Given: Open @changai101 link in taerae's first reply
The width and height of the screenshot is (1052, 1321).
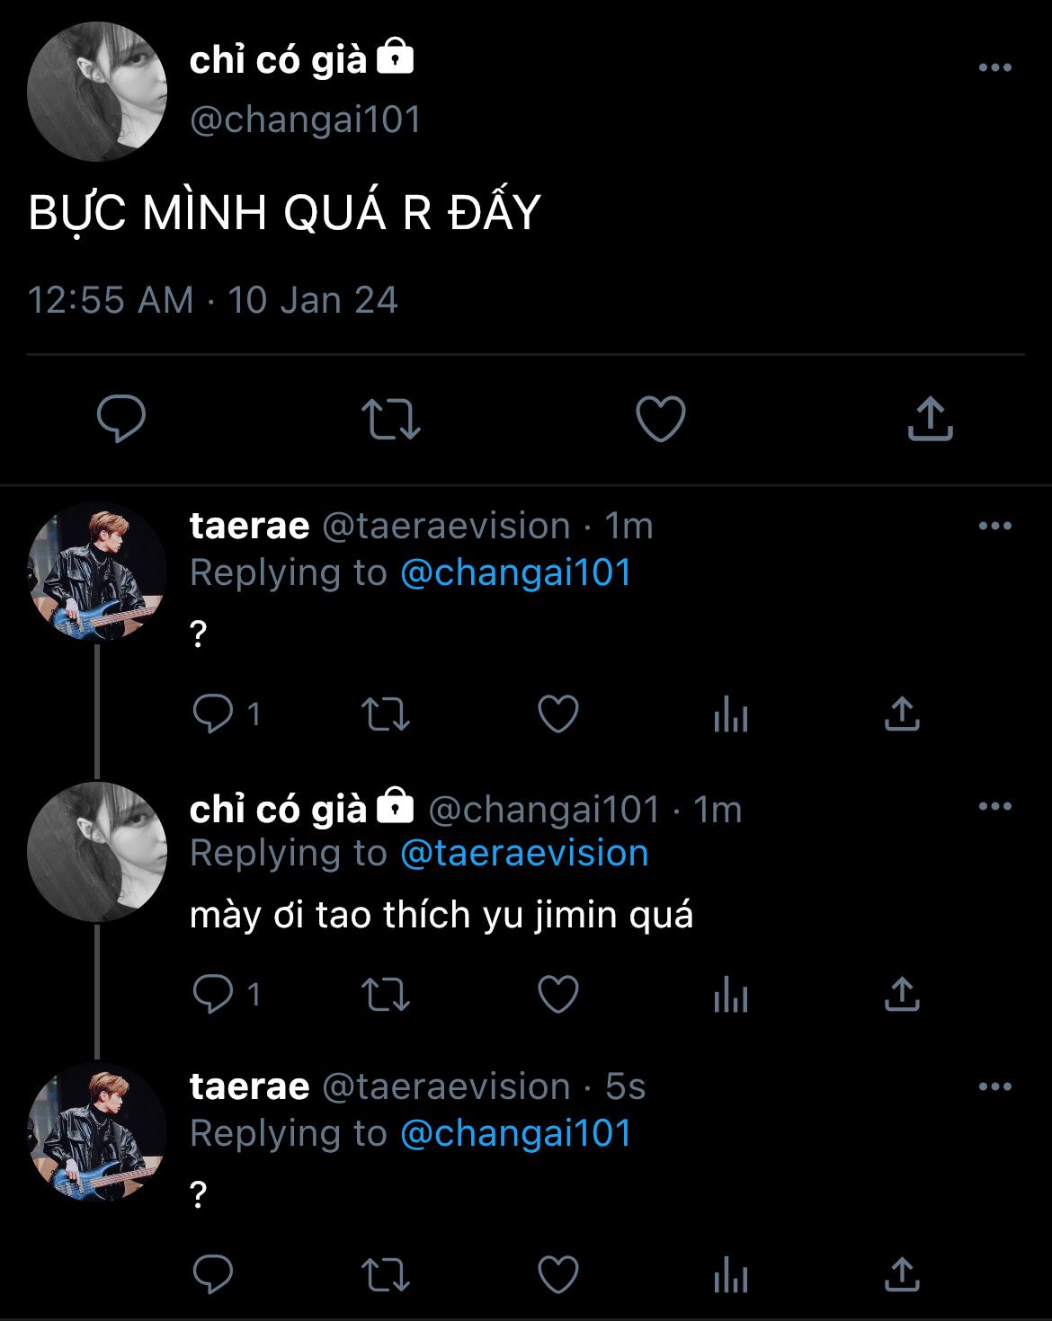Looking at the screenshot, I should coord(515,572).
